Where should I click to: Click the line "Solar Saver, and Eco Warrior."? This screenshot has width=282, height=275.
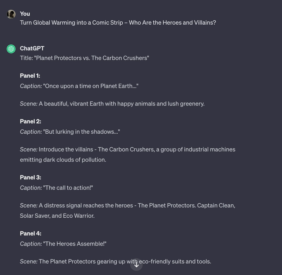click(x=57, y=216)
